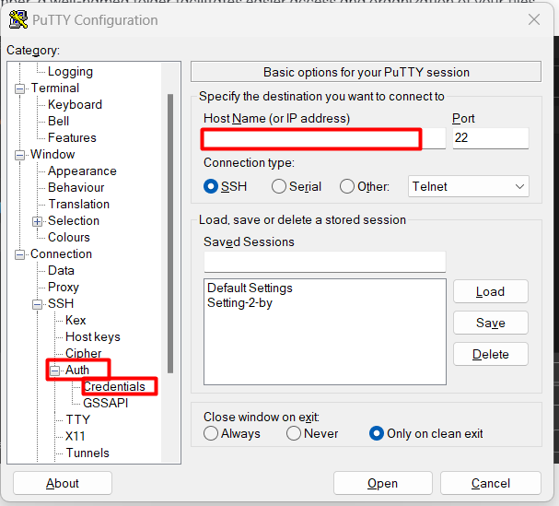Select the SSH category label
Screen dimensions: 559x506
(x=61, y=303)
